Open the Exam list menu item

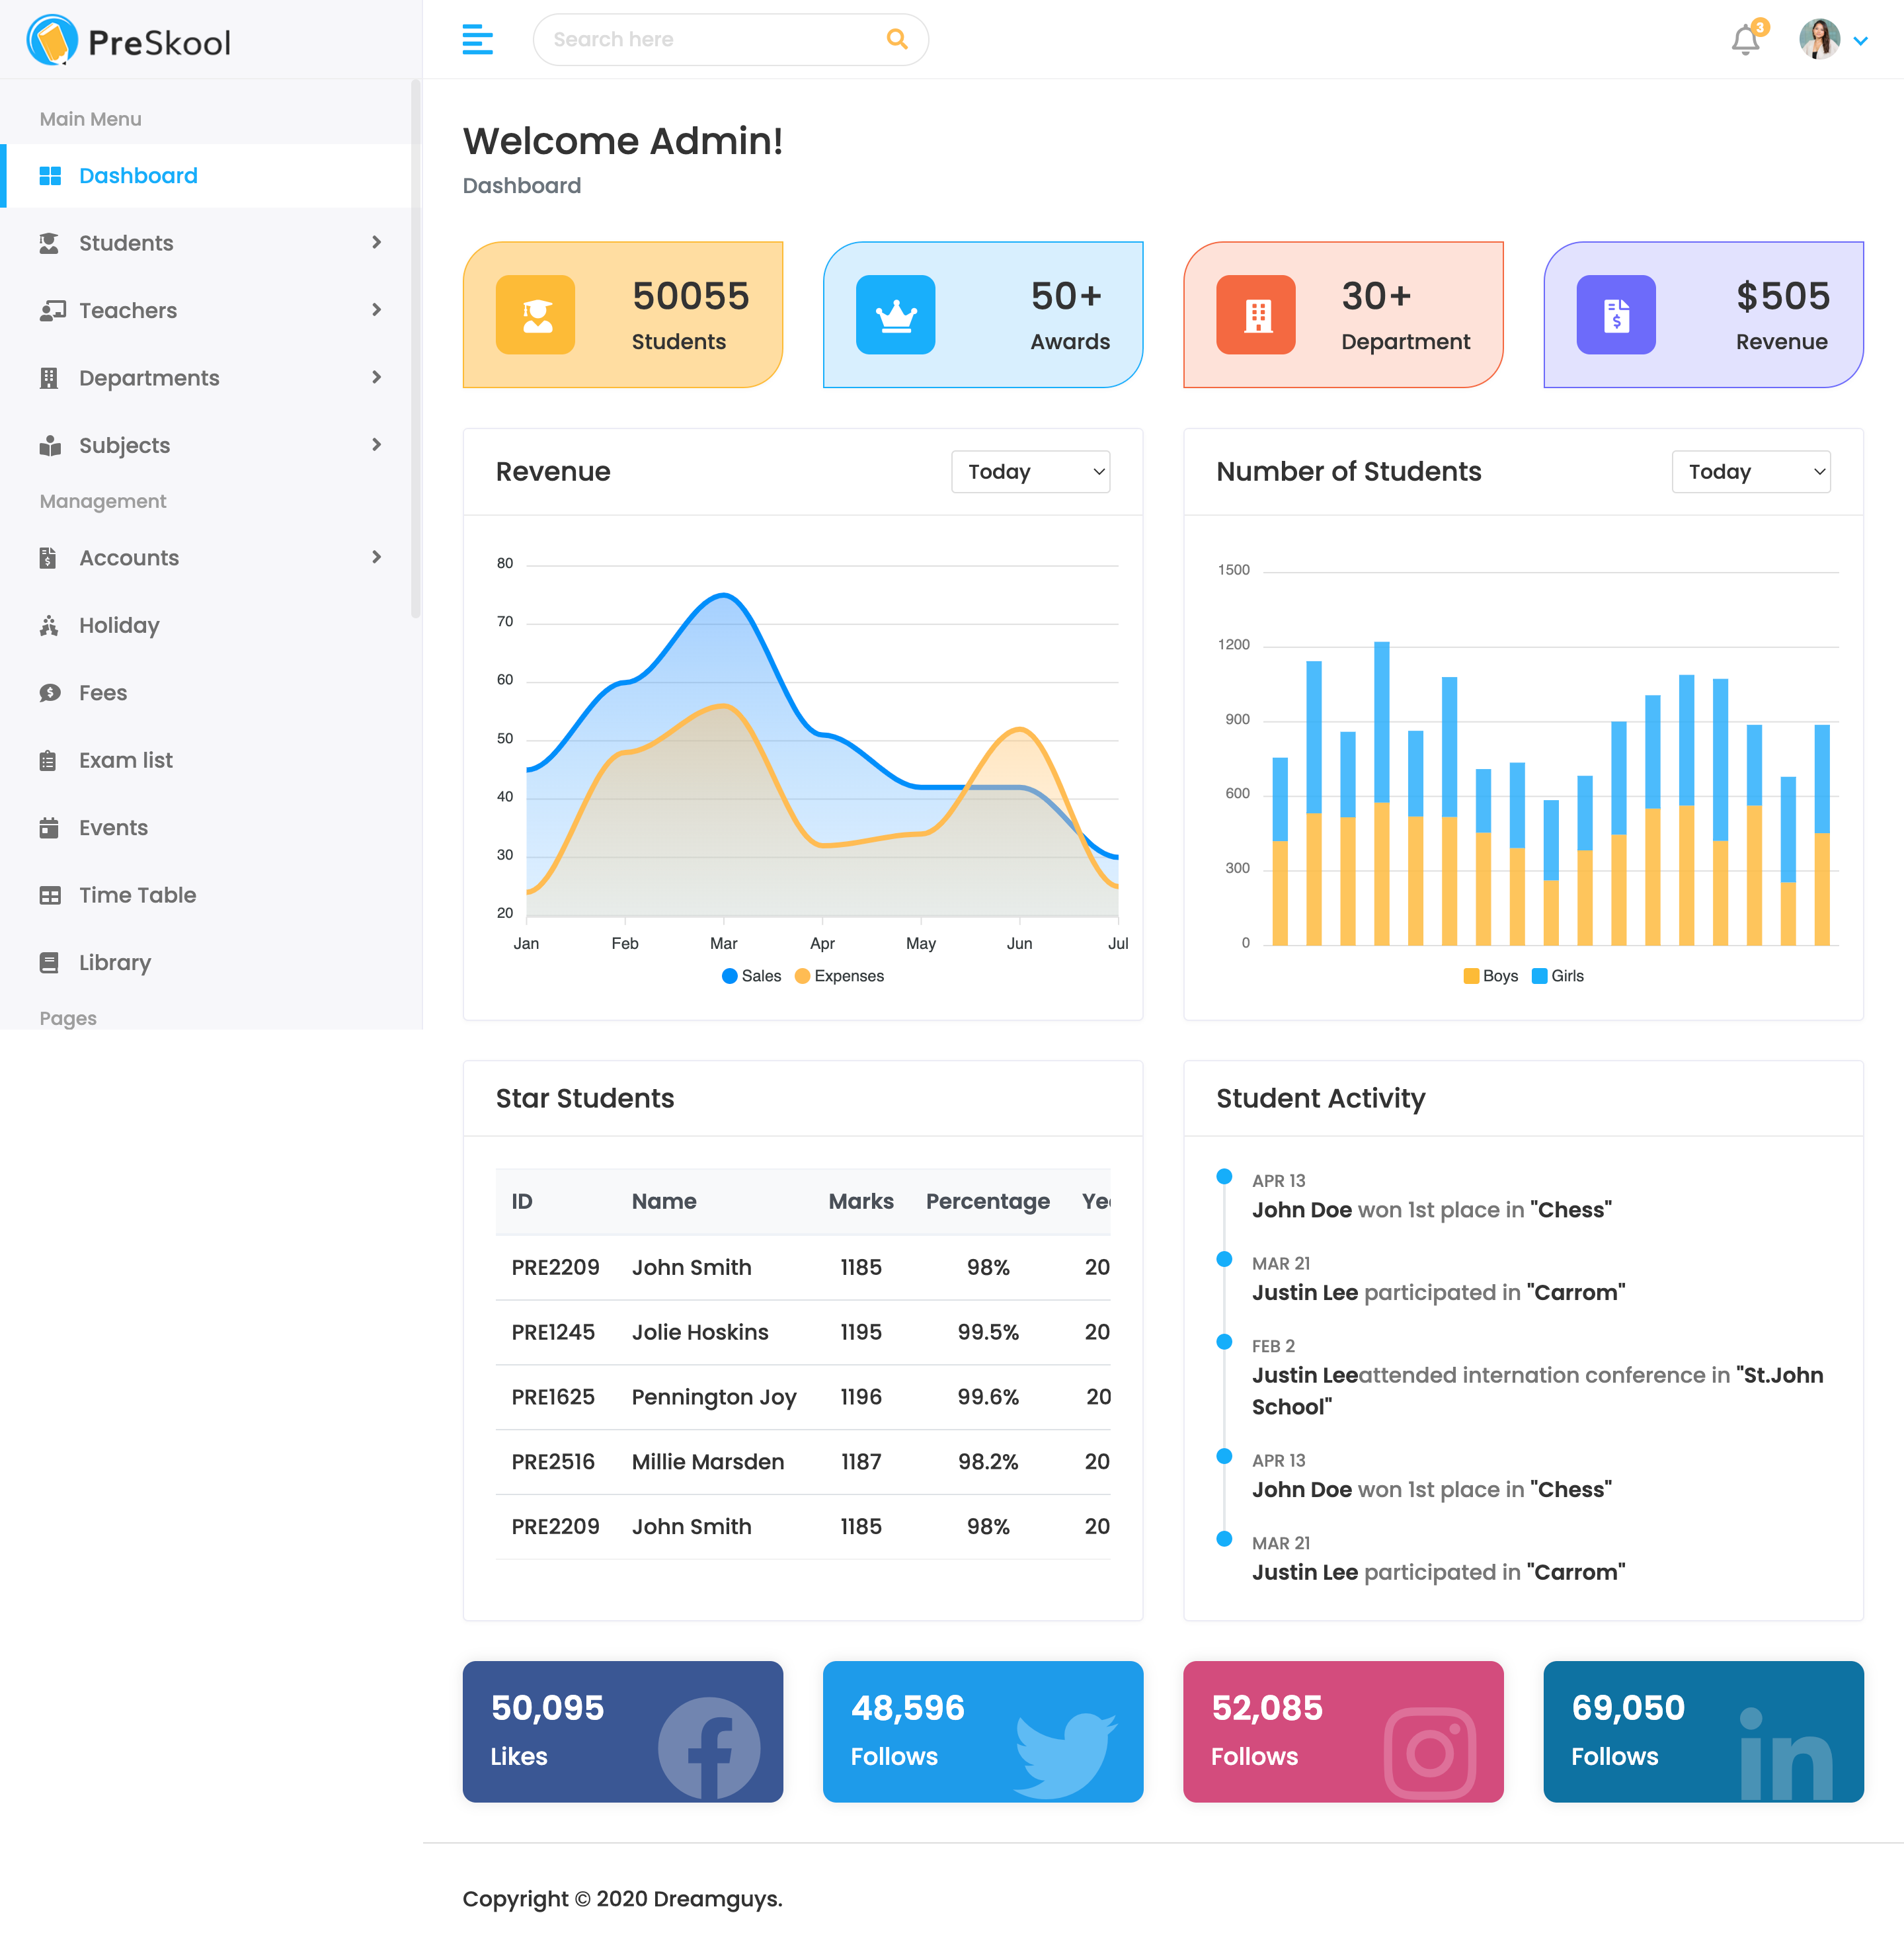pos(126,760)
